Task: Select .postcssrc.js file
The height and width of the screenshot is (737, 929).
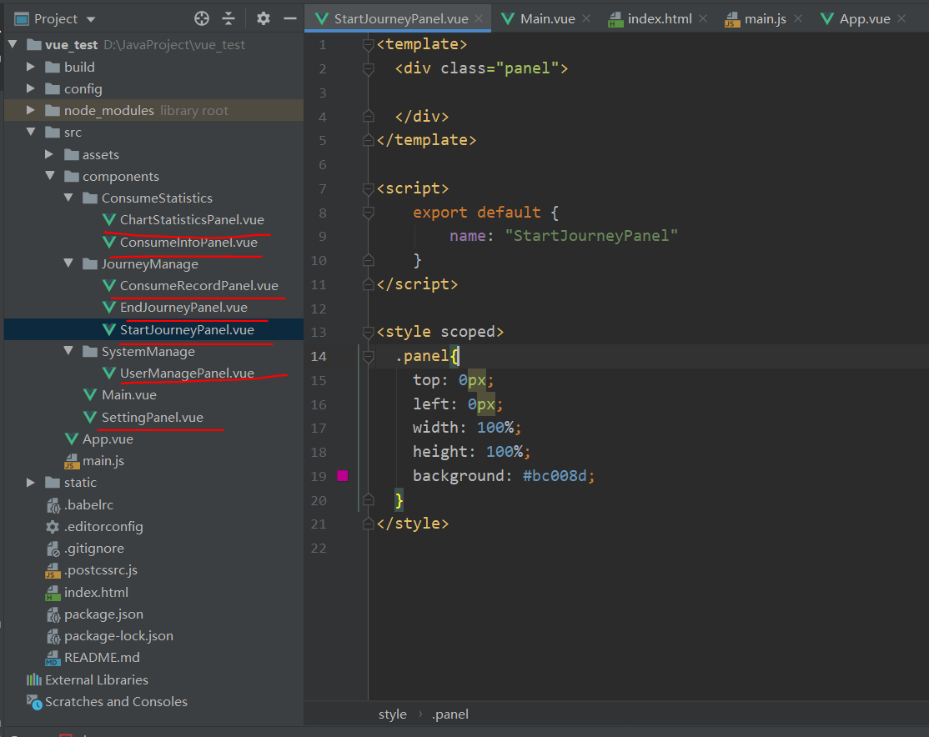Action: click(x=101, y=570)
